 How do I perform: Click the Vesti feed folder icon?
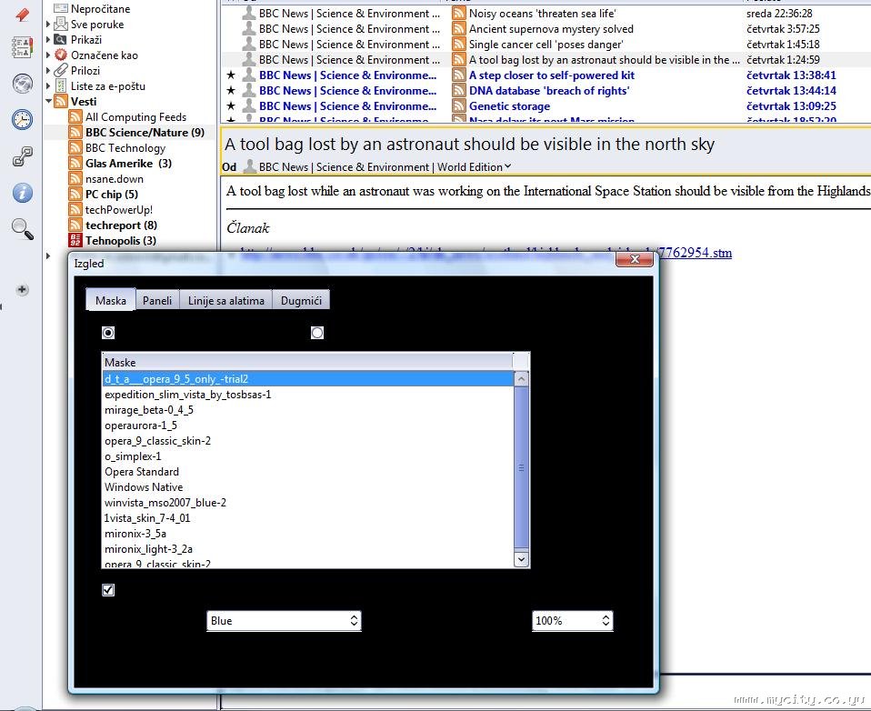click(x=61, y=102)
